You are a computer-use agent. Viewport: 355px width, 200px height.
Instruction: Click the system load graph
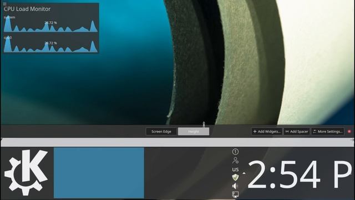(50, 23)
